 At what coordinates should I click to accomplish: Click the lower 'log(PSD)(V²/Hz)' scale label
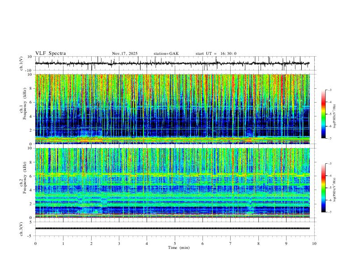point(334,190)
